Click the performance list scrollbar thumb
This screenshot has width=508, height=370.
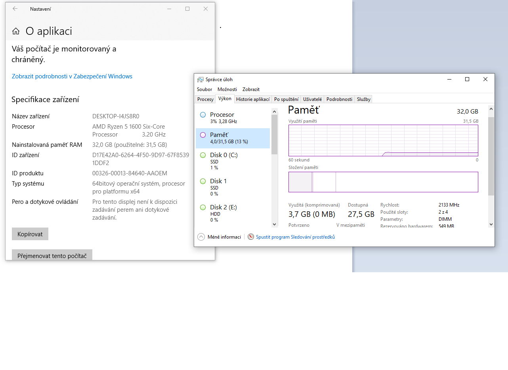point(274,135)
